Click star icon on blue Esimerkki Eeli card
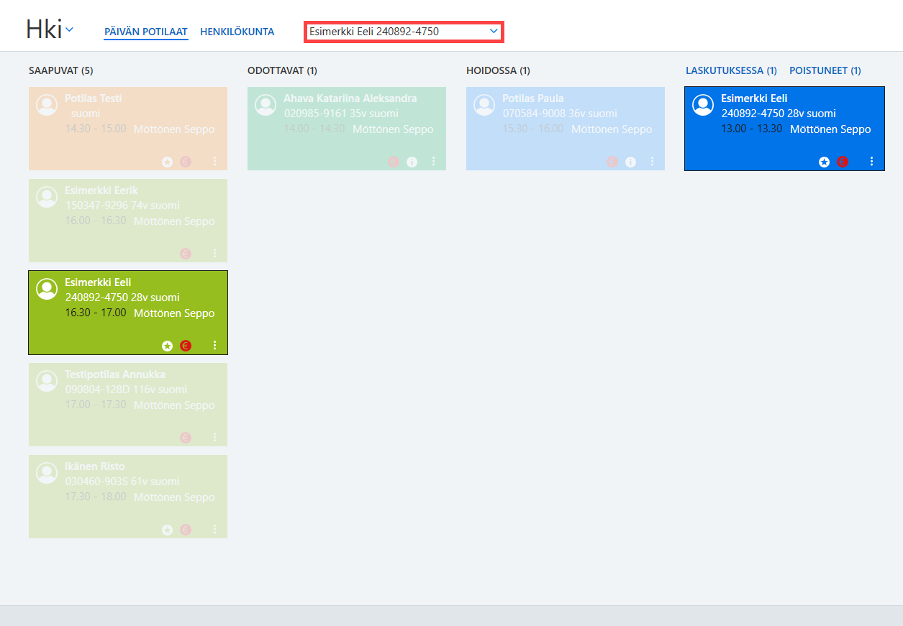Viewport: 903px width, 626px height. pos(824,162)
